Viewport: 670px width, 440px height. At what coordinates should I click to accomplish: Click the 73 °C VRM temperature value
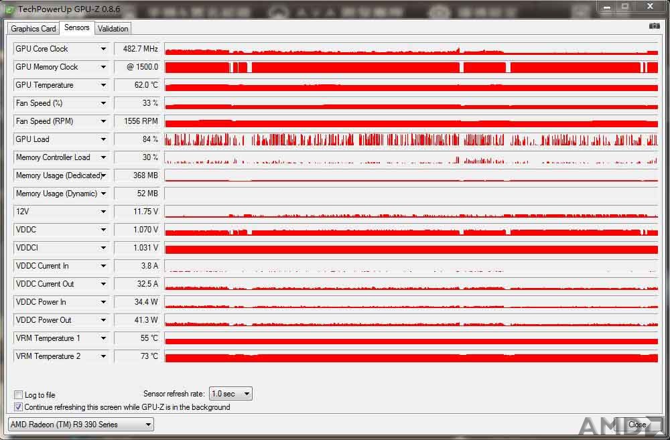[x=137, y=356]
